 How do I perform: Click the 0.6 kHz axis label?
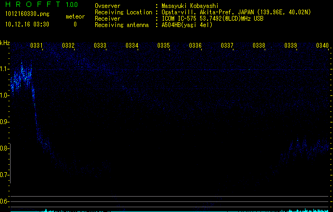[x=4, y=201]
